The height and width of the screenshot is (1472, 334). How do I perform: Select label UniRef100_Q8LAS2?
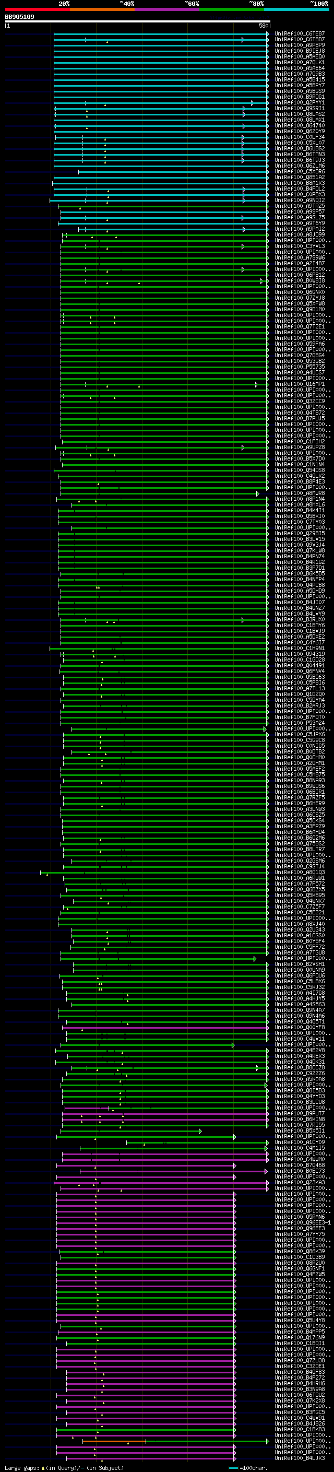click(299, 114)
